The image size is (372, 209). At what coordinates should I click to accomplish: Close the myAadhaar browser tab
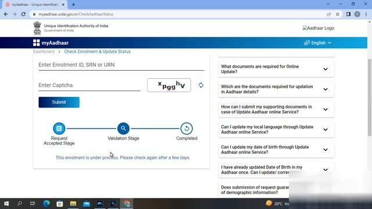[x=63, y=5]
